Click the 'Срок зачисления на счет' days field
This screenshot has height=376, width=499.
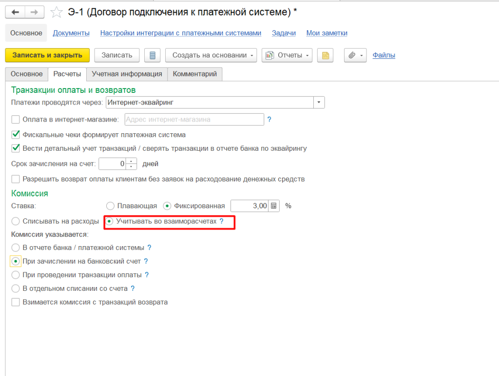tap(113, 164)
